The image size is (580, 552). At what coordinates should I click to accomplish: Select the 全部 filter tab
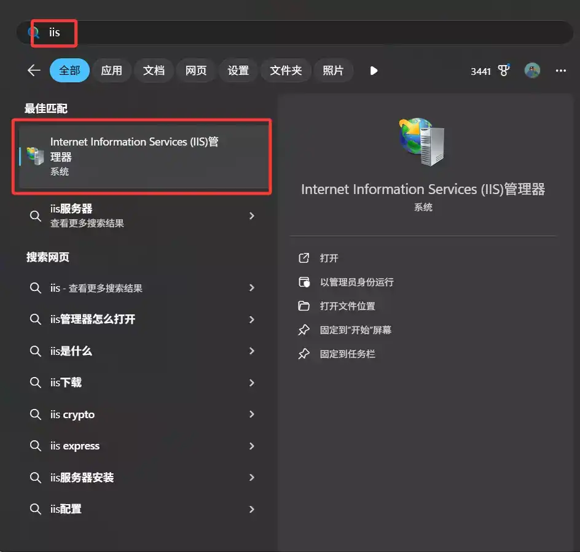point(69,70)
